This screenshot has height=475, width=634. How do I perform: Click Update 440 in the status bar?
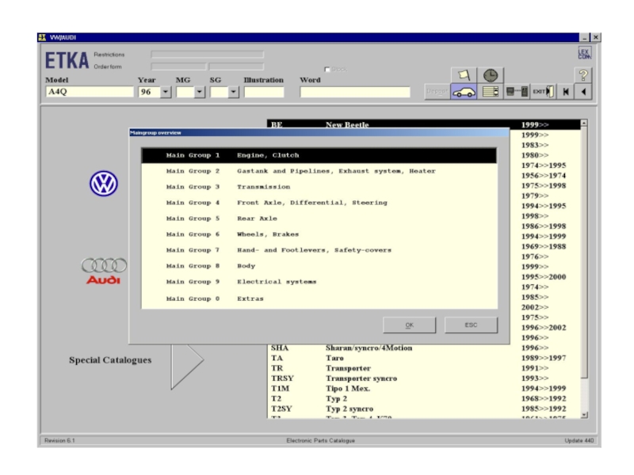[x=579, y=440]
